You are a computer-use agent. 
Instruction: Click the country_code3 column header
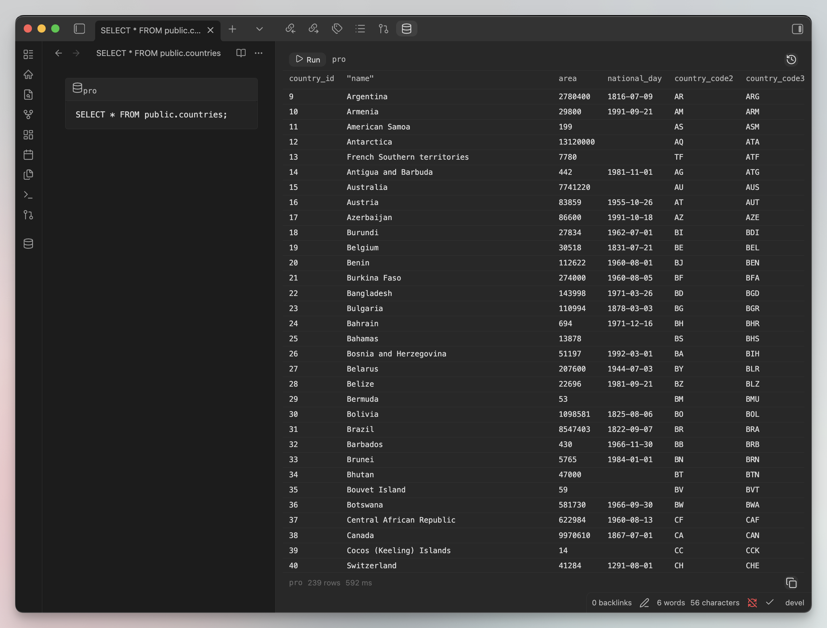click(775, 79)
